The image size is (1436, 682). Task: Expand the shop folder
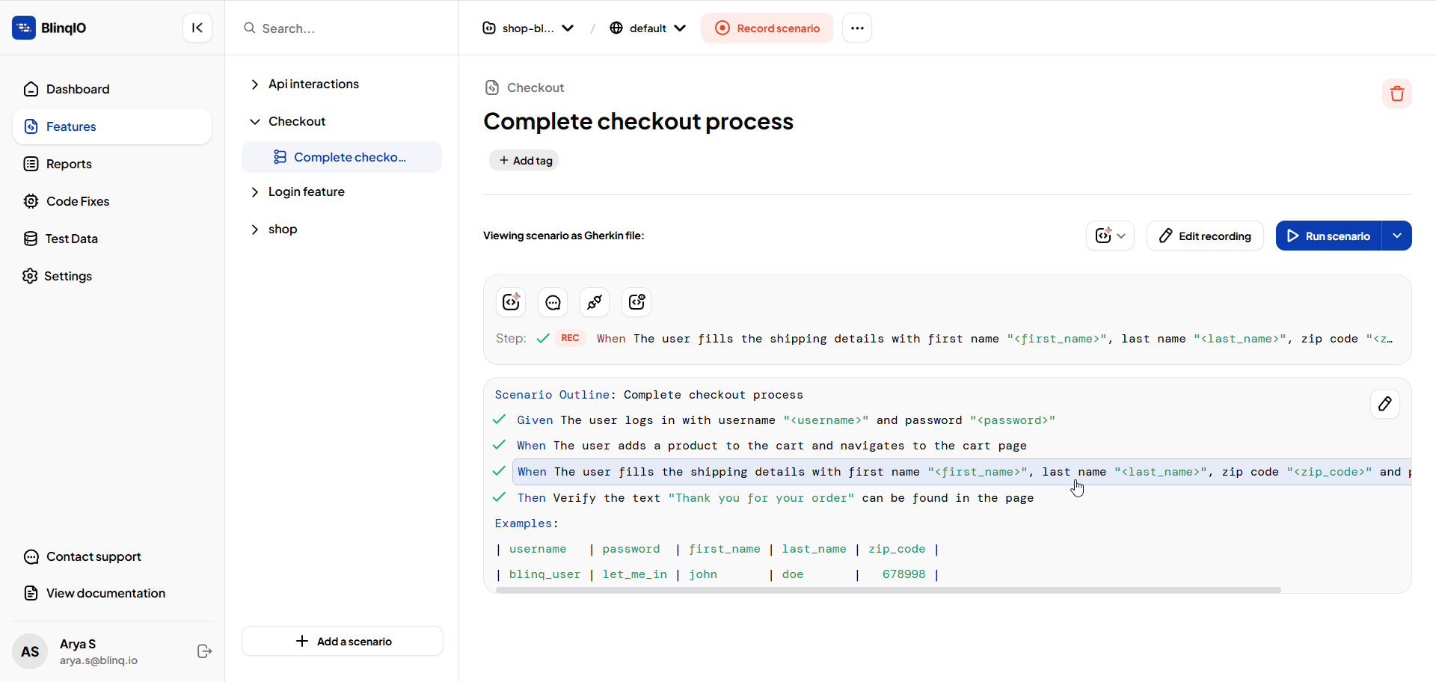[x=254, y=230]
